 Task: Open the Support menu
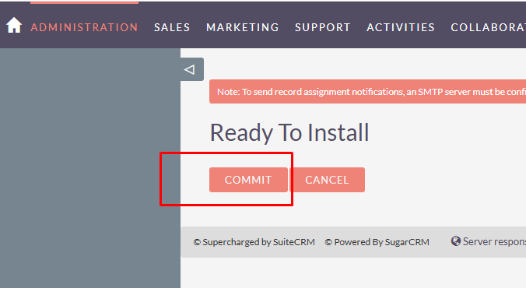point(323,27)
